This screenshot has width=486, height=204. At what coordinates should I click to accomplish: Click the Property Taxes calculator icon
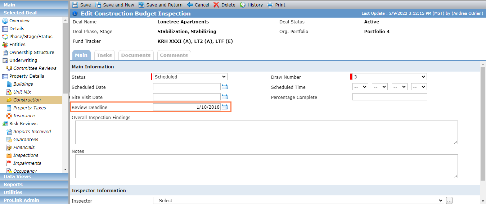click(9, 108)
